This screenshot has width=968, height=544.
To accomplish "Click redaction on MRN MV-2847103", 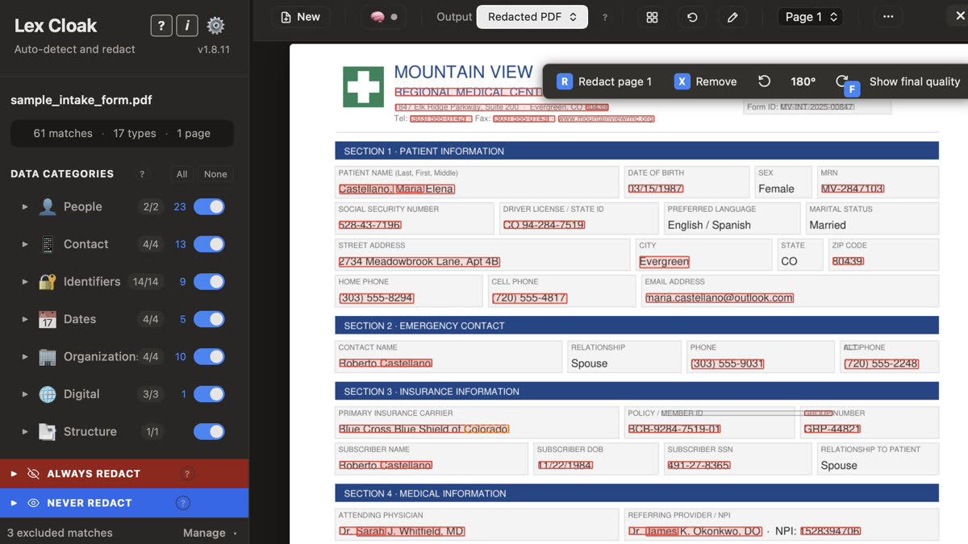I will tap(853, 189).
